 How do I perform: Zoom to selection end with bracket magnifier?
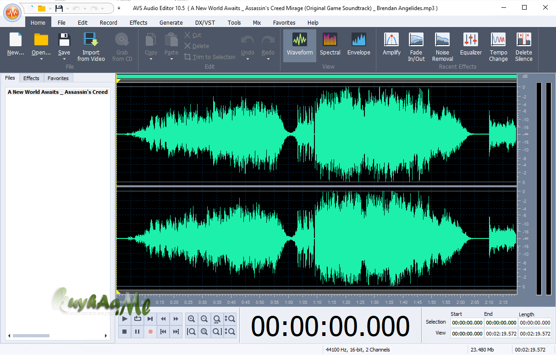point(217,332)
